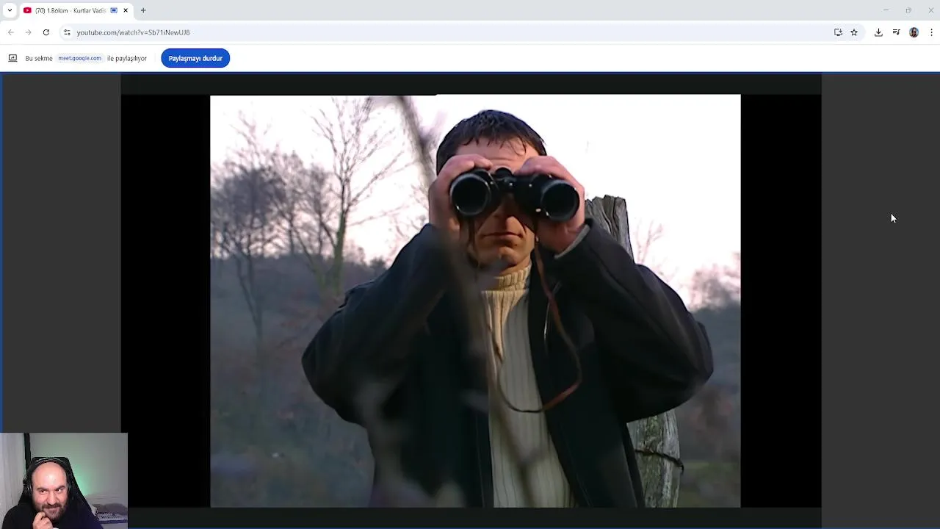The width and height of the screenshot is (940, 529).
Task: Click Paylaşmayı durdur button
Action: point(195,58)
